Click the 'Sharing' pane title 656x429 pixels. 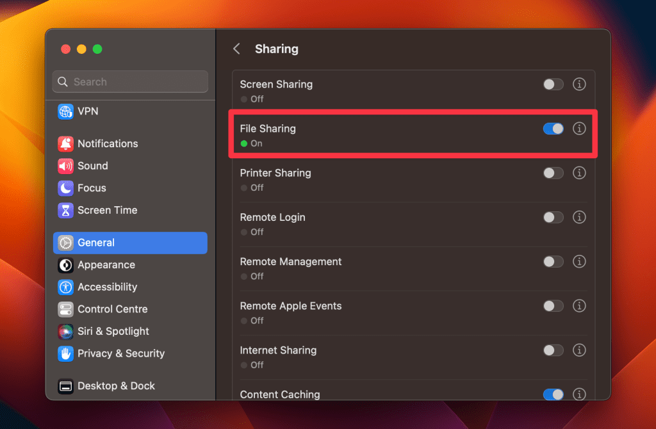click(277, 49)
